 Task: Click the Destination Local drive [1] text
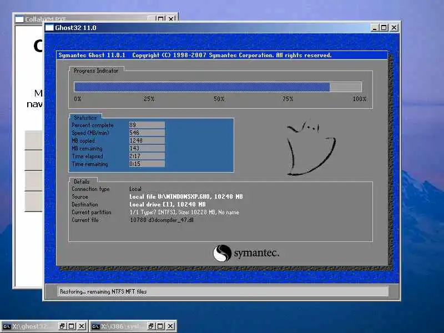pyautogui.click(x=168, y=204)
